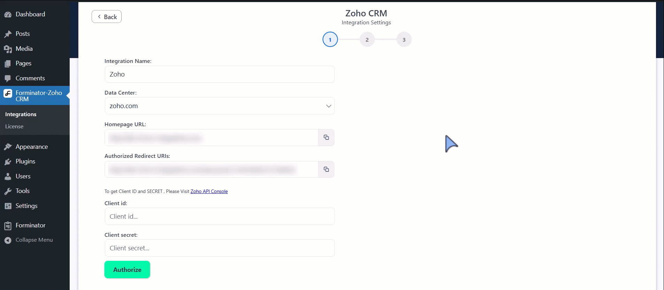This screenshot has width=664, height=290.
Task: Click into the Client id field
Action: tap(219, 216)
